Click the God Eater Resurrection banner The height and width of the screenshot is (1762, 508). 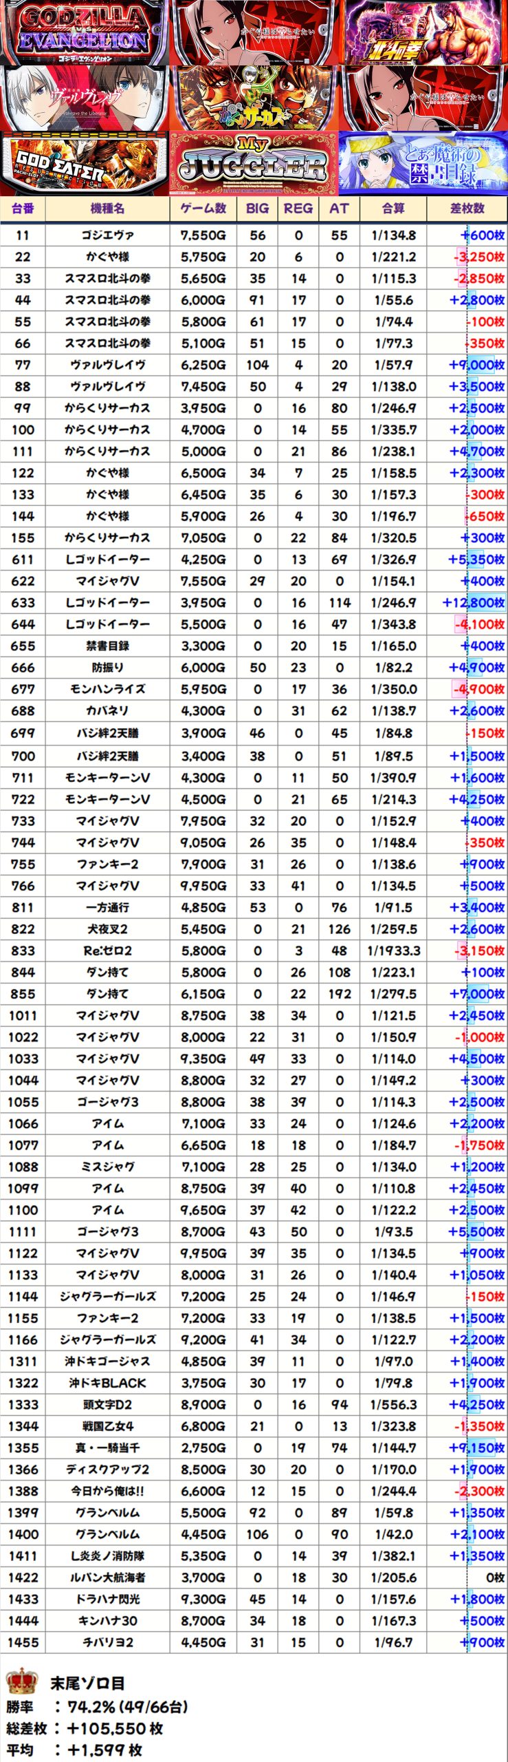click(84, 164)
